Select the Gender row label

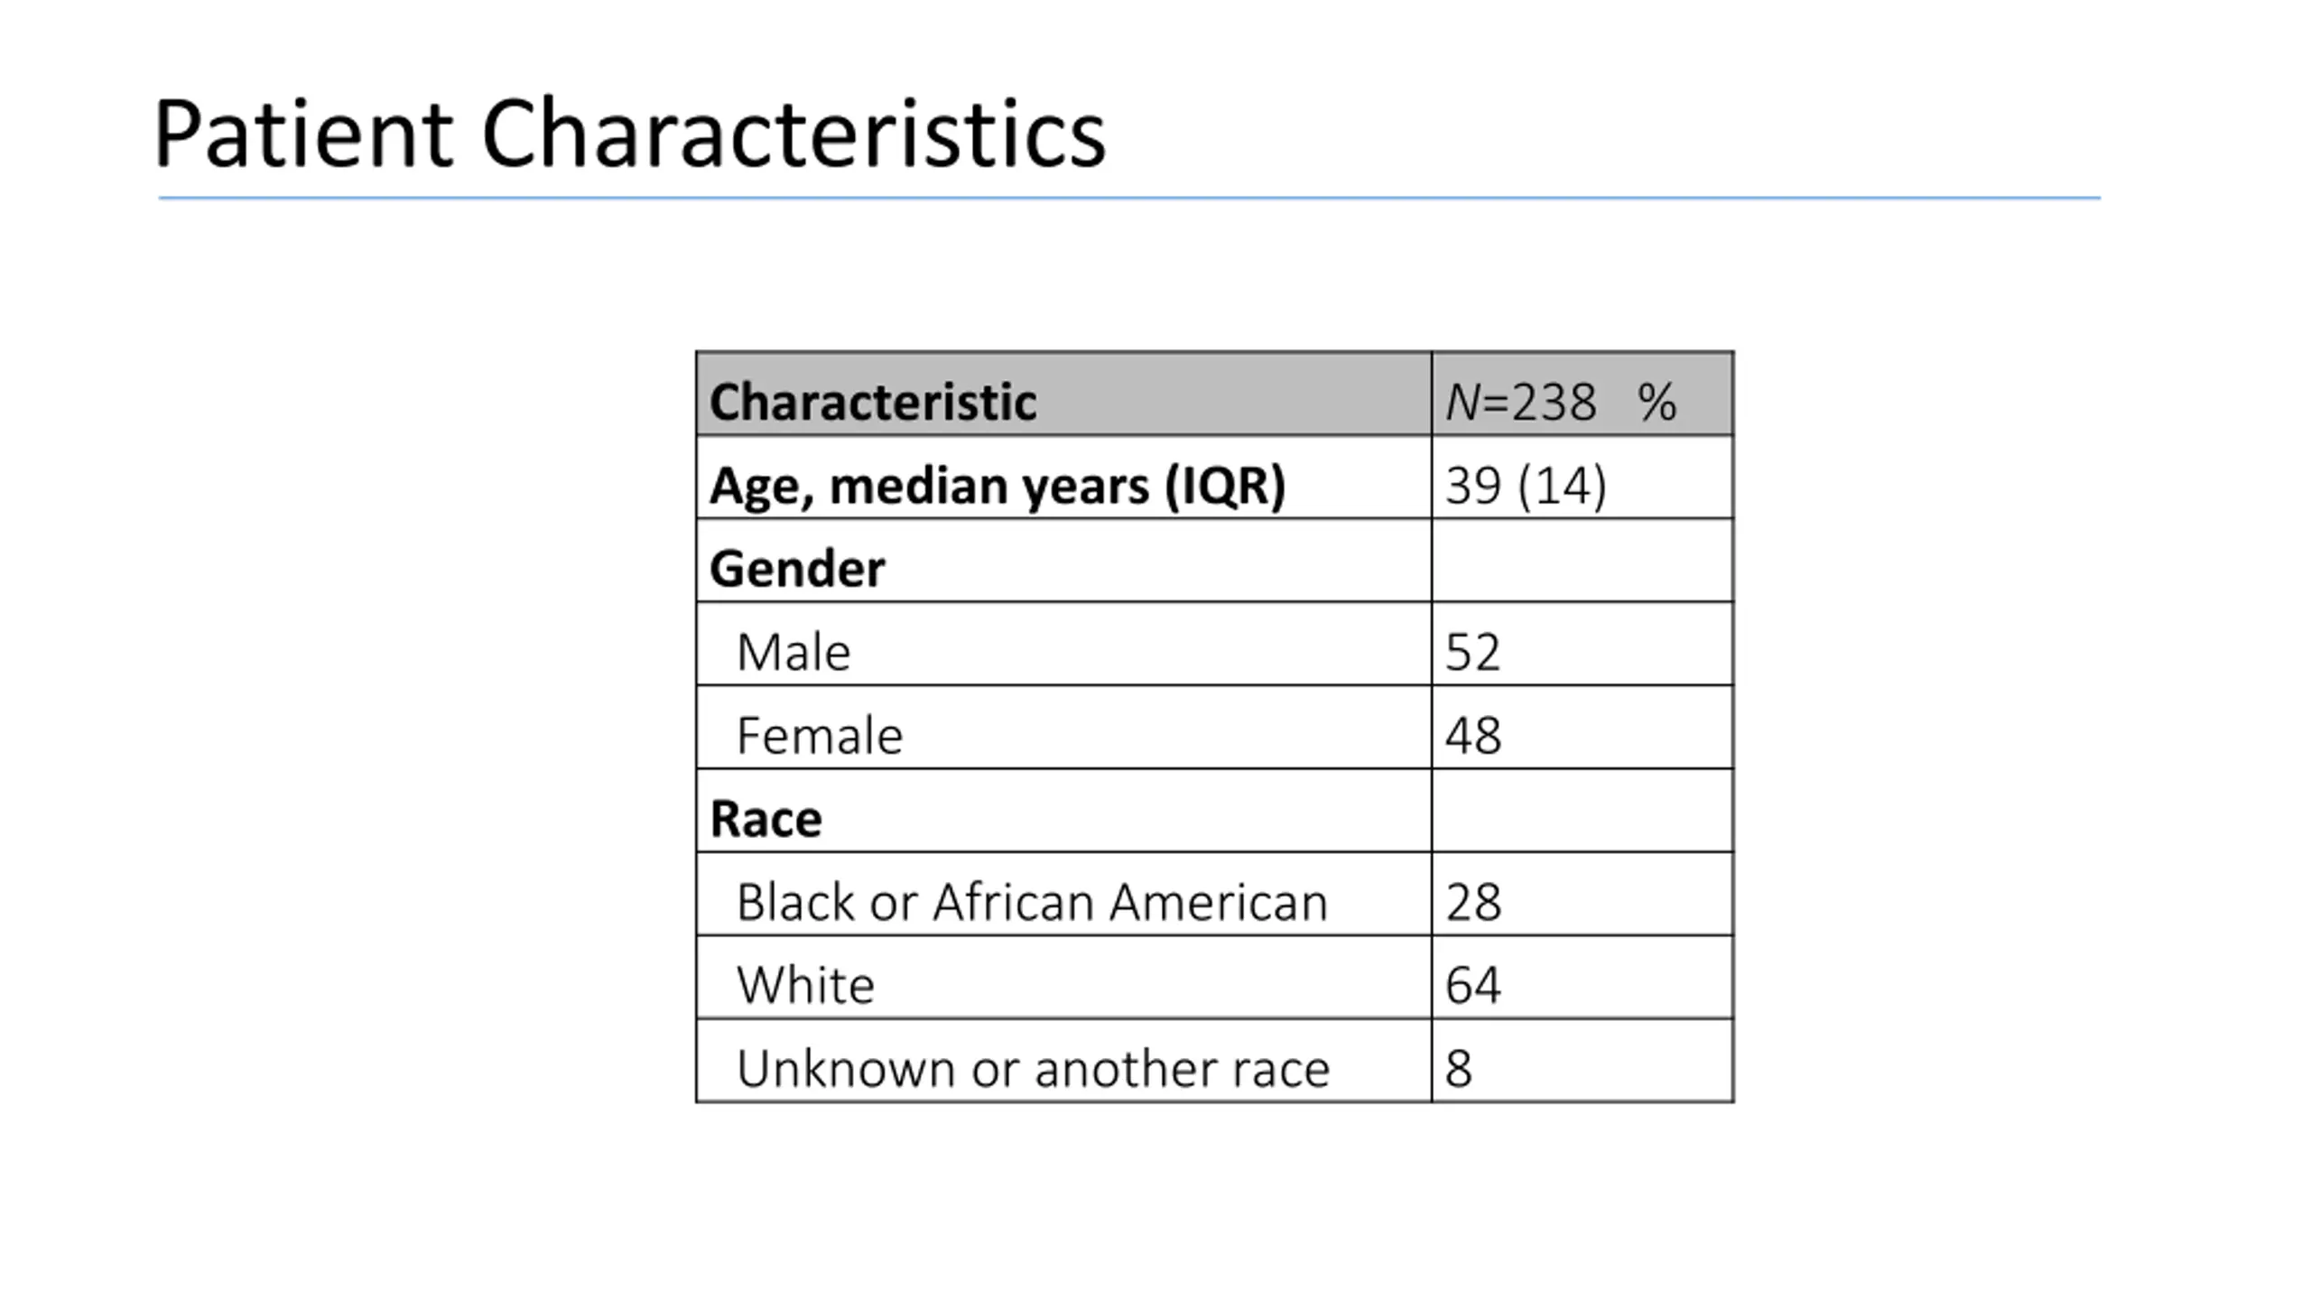(1063, 561)
